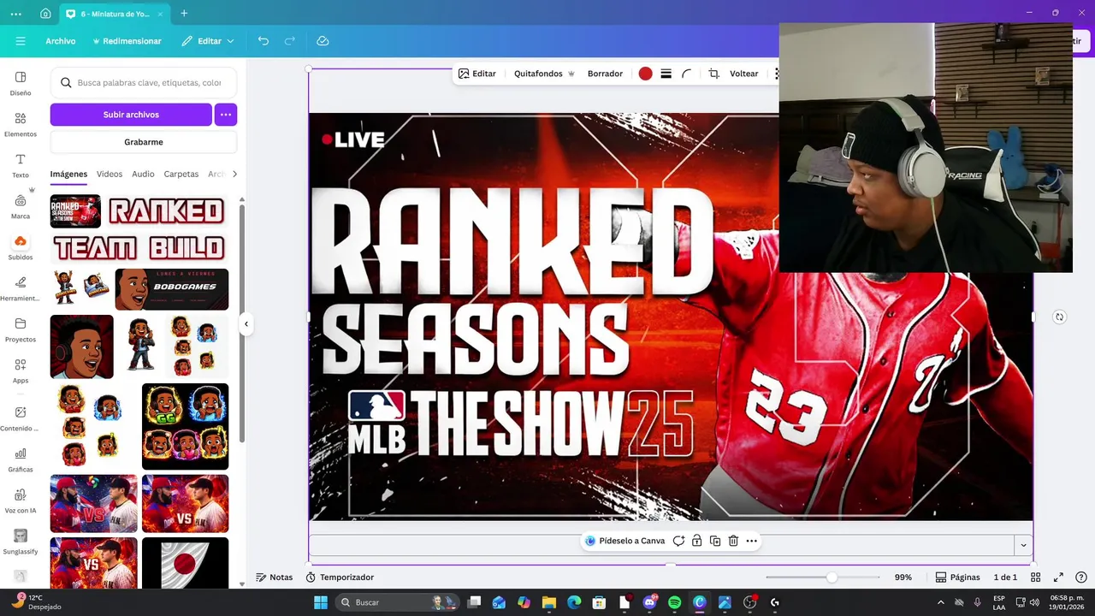Open a new browser tab
The width and height of the screenshot is (1095, 616).
coord(184,14)
